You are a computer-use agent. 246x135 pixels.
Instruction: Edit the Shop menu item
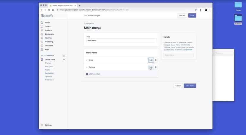click(x=151, y=60)
